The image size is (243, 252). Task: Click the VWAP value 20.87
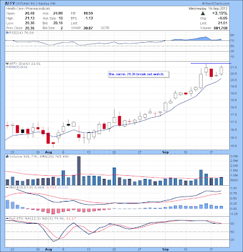88,28
